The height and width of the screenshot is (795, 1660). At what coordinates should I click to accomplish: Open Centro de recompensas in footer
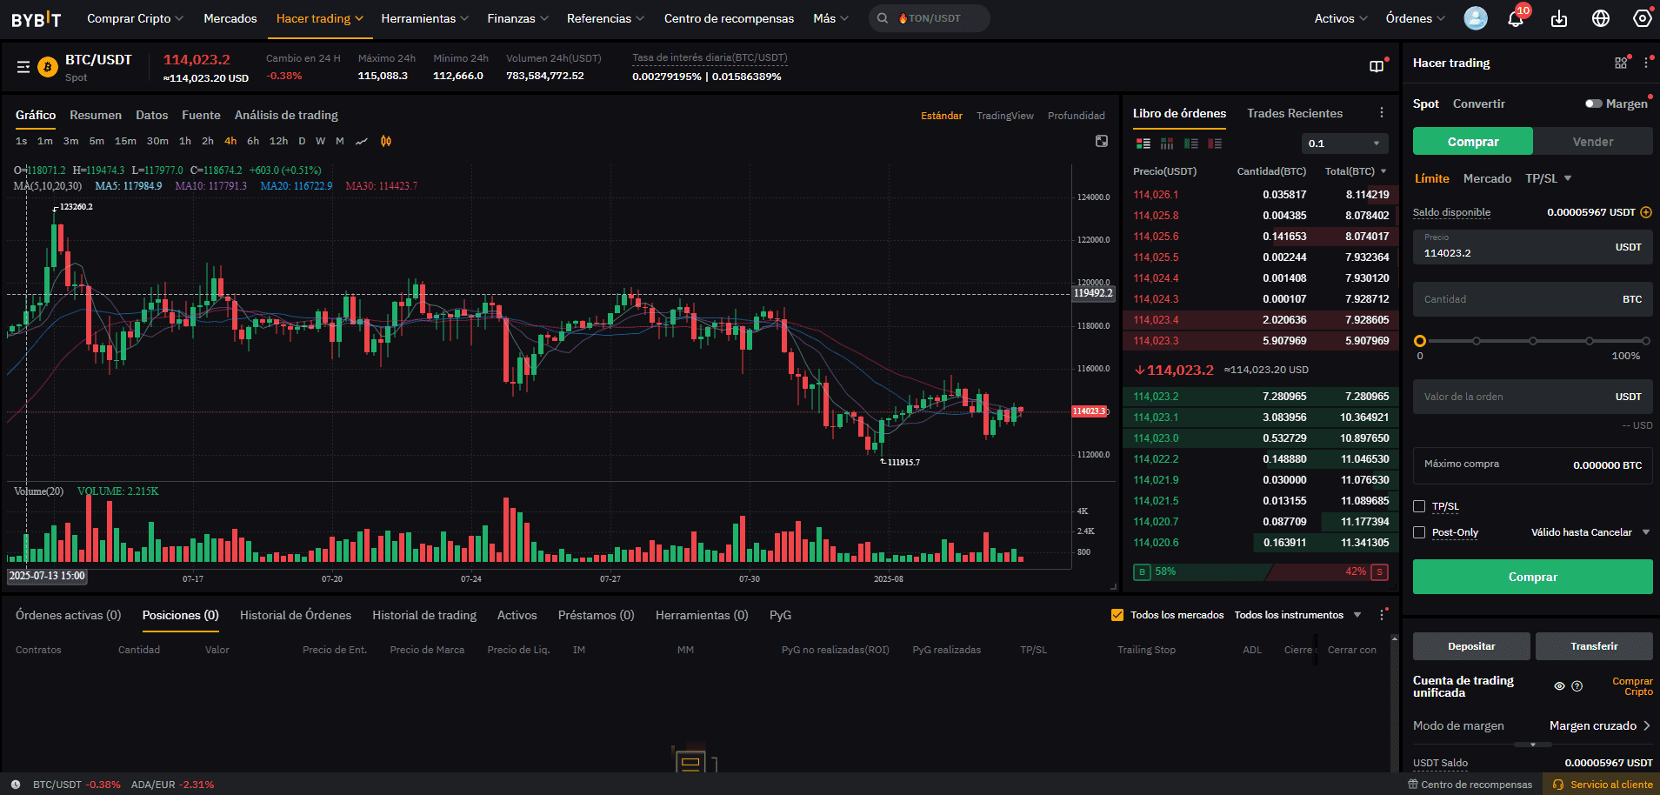pyautogui.click(x=1470, y=785)
